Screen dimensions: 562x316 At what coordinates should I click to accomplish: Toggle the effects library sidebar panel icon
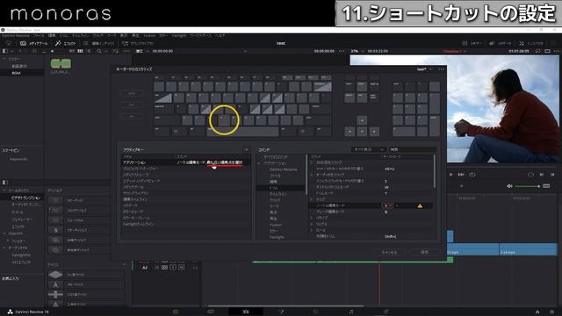[5, 182]
